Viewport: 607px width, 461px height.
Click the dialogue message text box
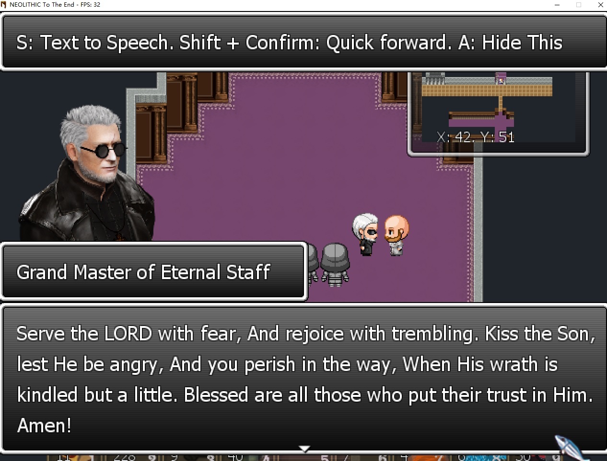click(x=303, y=379)
